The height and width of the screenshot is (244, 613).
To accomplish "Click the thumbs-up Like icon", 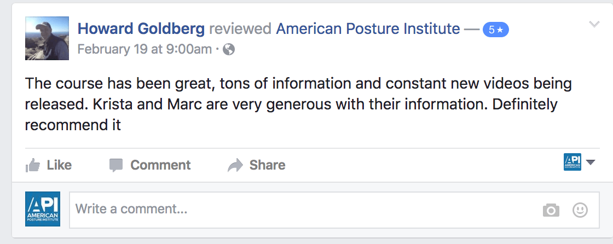I will click(33, 165).
